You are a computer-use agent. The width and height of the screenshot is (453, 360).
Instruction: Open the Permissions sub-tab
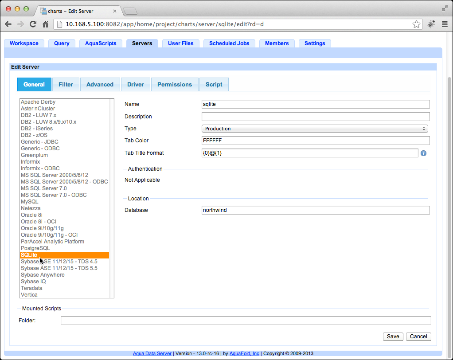pyautogui.click(x=175, y=84)
